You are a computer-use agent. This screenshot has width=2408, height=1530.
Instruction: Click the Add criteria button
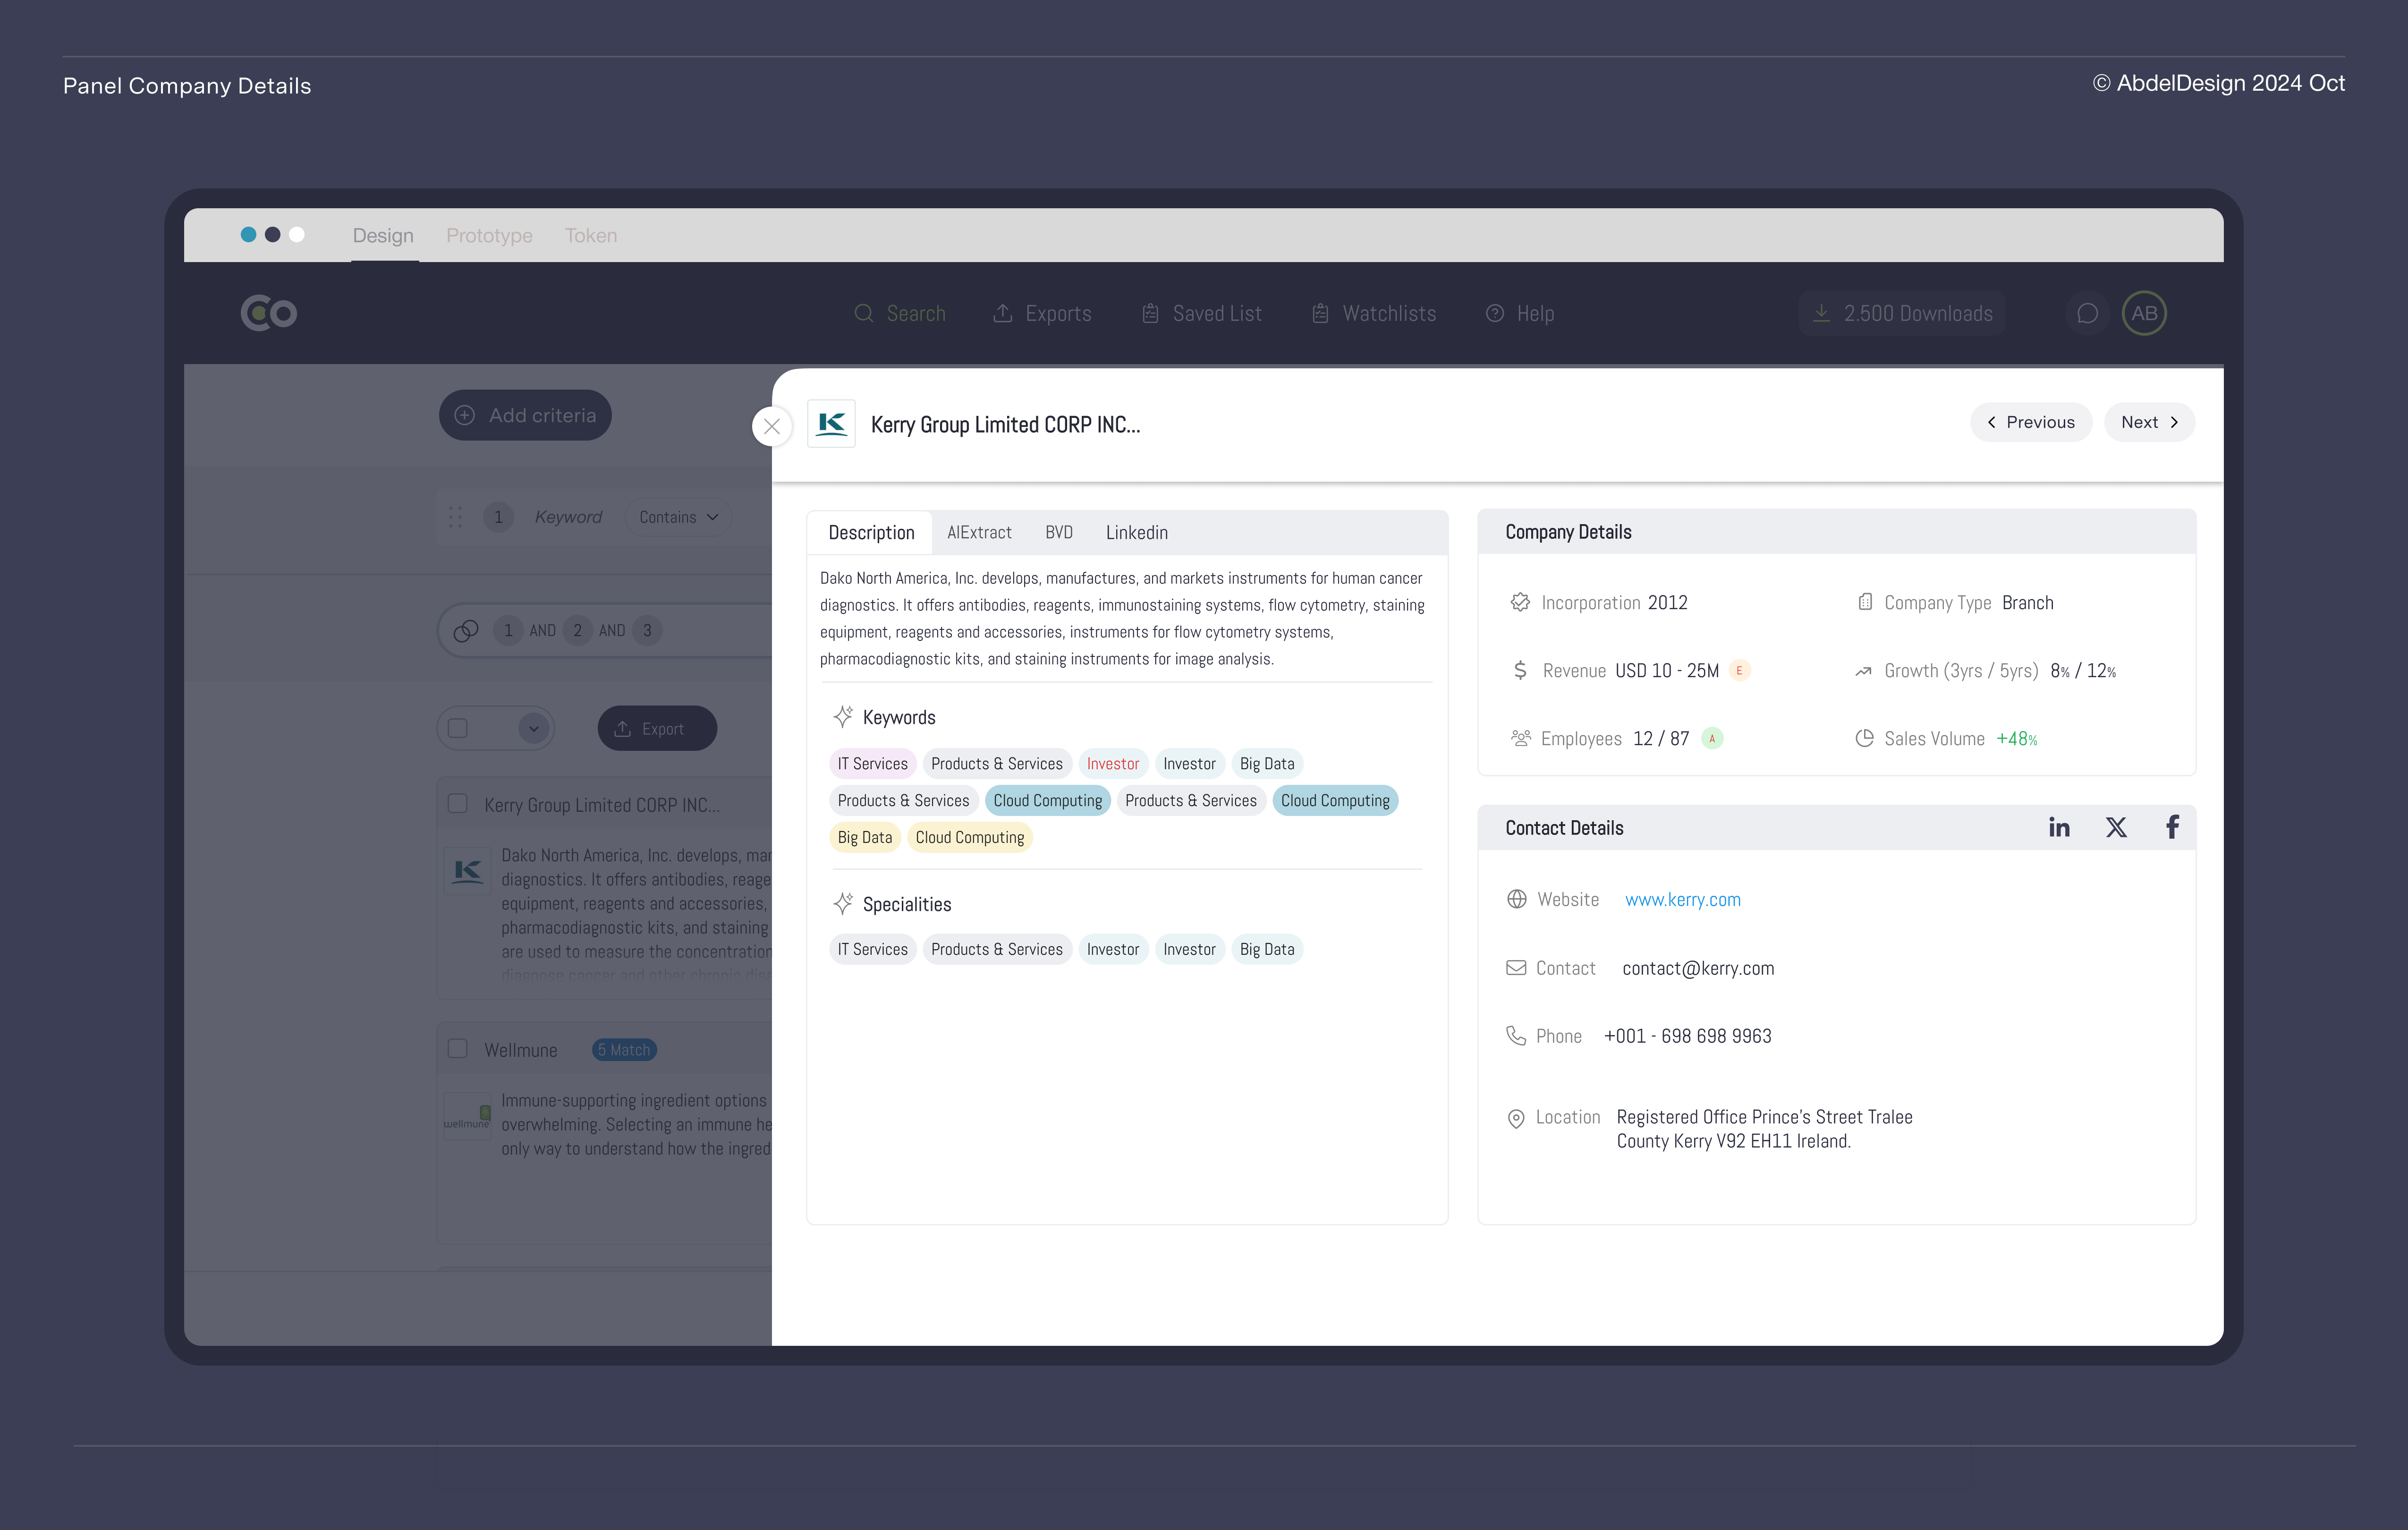[525, 415]
